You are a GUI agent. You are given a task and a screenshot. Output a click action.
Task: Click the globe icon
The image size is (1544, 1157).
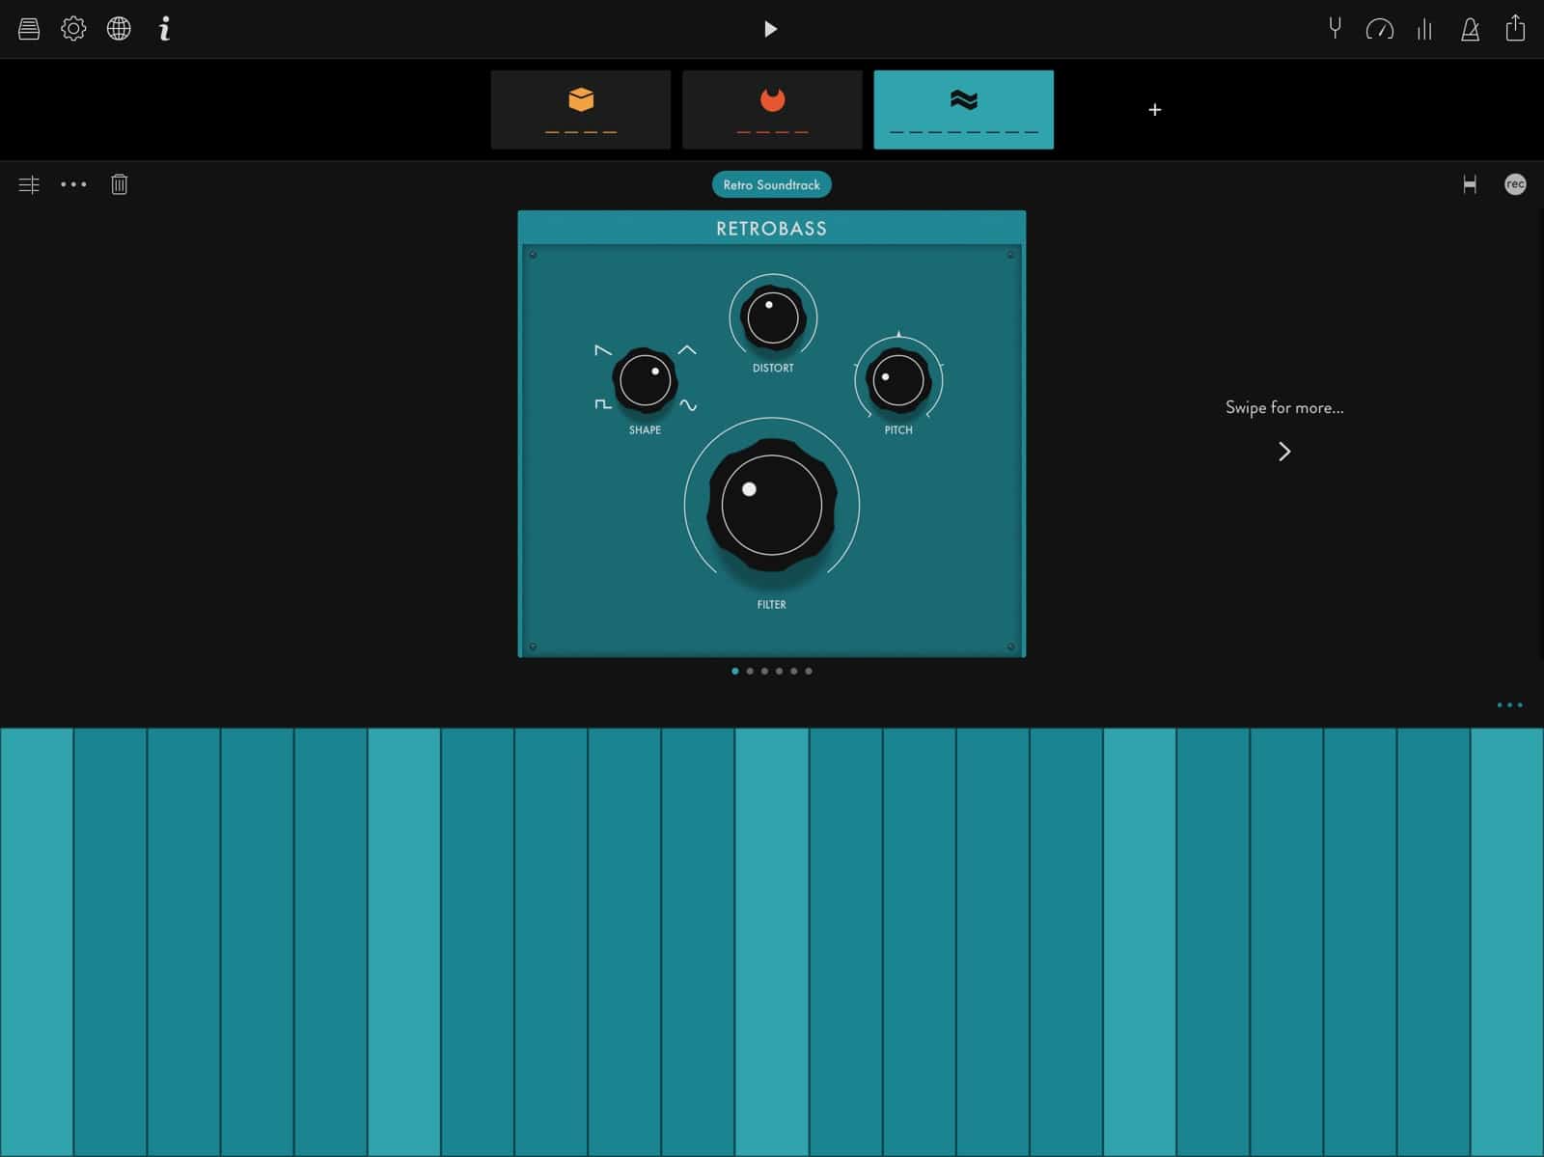tap(119, 29)
